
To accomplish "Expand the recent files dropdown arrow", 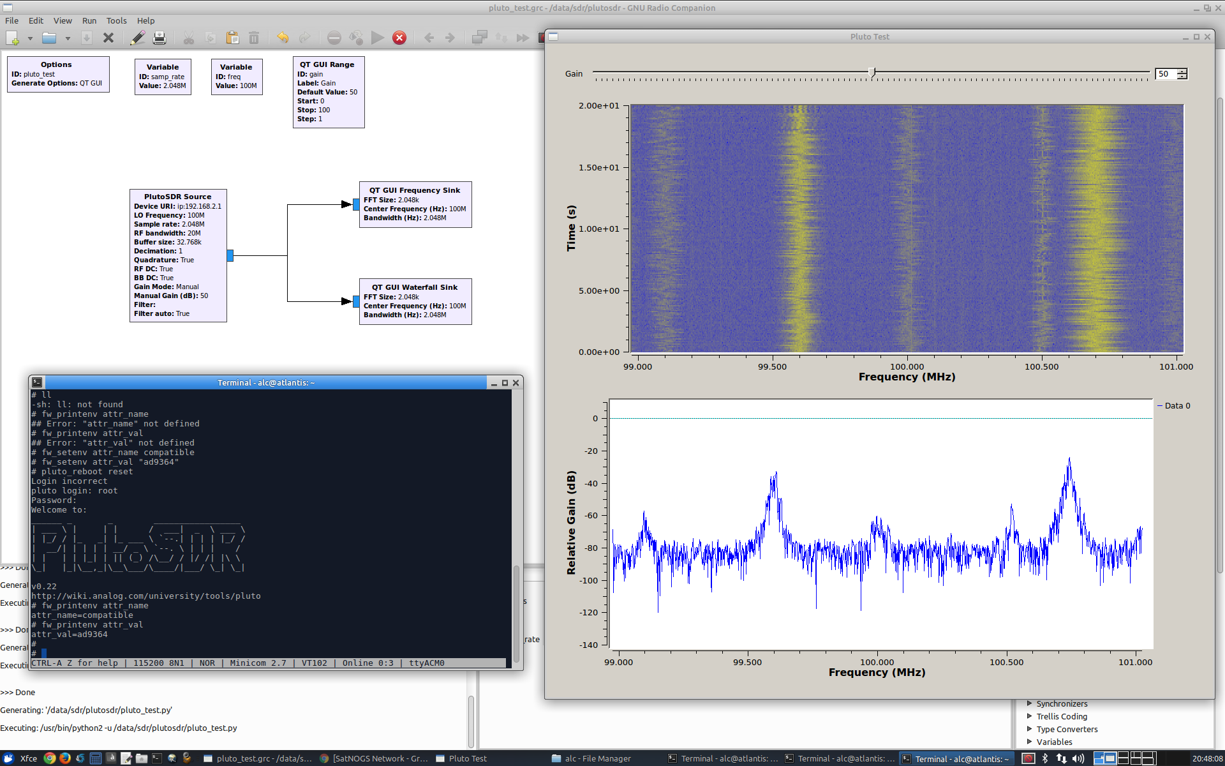I will [68, 38].
